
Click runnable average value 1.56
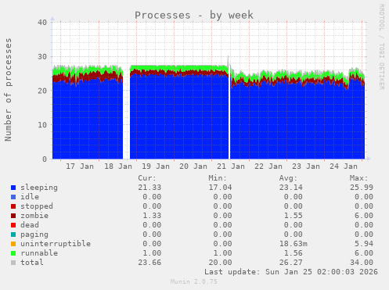pyautogui.click(x=293, y=253)
